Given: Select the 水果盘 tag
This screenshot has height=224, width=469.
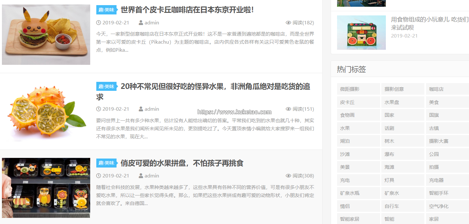Looking at the screenshot, I should (403, 102).
